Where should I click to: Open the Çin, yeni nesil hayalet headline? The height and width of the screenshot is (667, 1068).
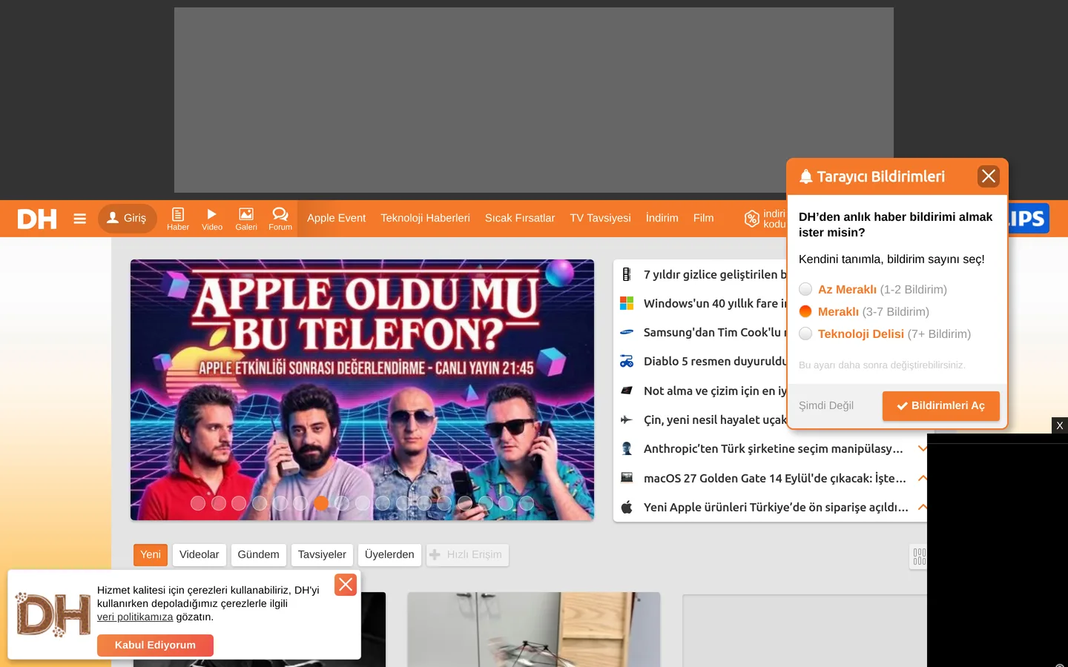tap(715, 419)
